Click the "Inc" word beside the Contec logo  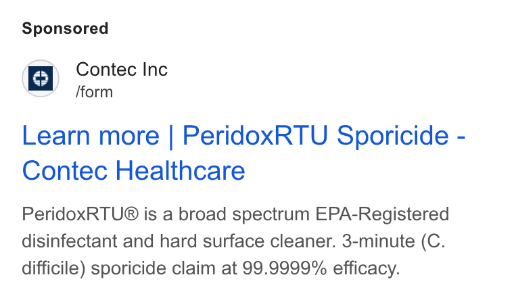tap(155, 70)
